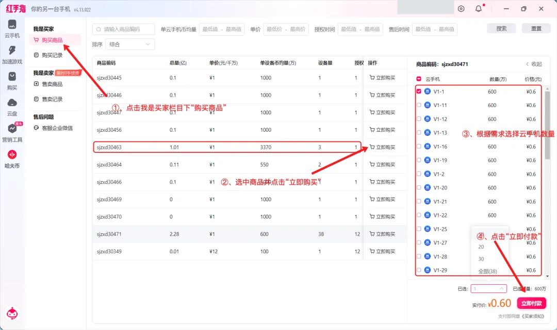The width and height of the screenshot is (557, 330).
Task: Click the robot assistant icon in the sidebar
Action: click(12, 314)
